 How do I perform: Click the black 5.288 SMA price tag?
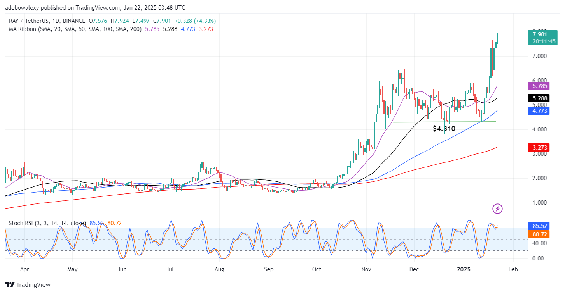(539, 98)
